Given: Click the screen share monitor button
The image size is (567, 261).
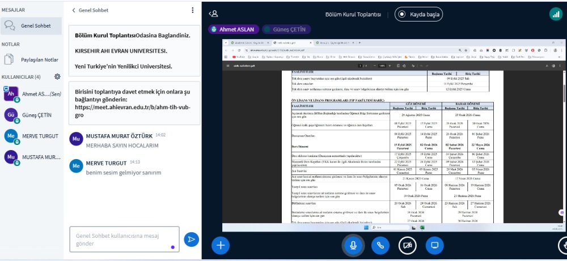Looking at the screenshot, I should 434,245.
